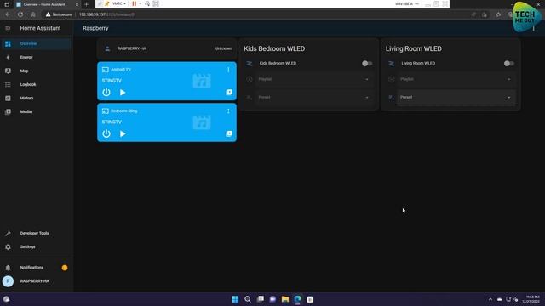Image resolution: width=545 pixels, height=306 pixels.
Task: Click the Not secure site warning
Action: pos(59,14)
